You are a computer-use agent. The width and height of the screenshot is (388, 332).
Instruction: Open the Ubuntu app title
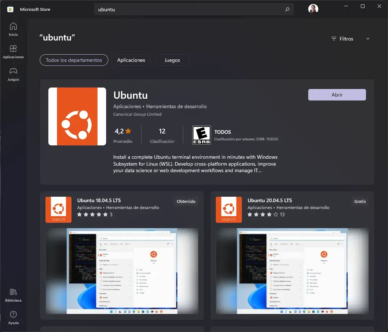click(x=130, y=95)
